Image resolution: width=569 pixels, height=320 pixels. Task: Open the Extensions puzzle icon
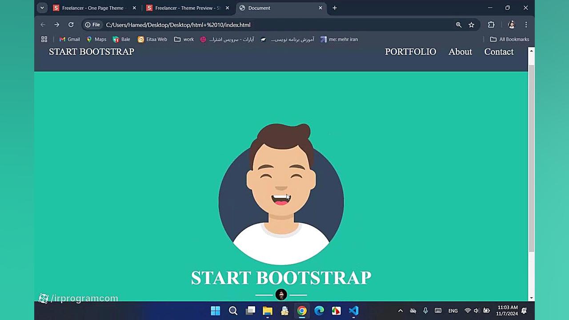(491, 25)
